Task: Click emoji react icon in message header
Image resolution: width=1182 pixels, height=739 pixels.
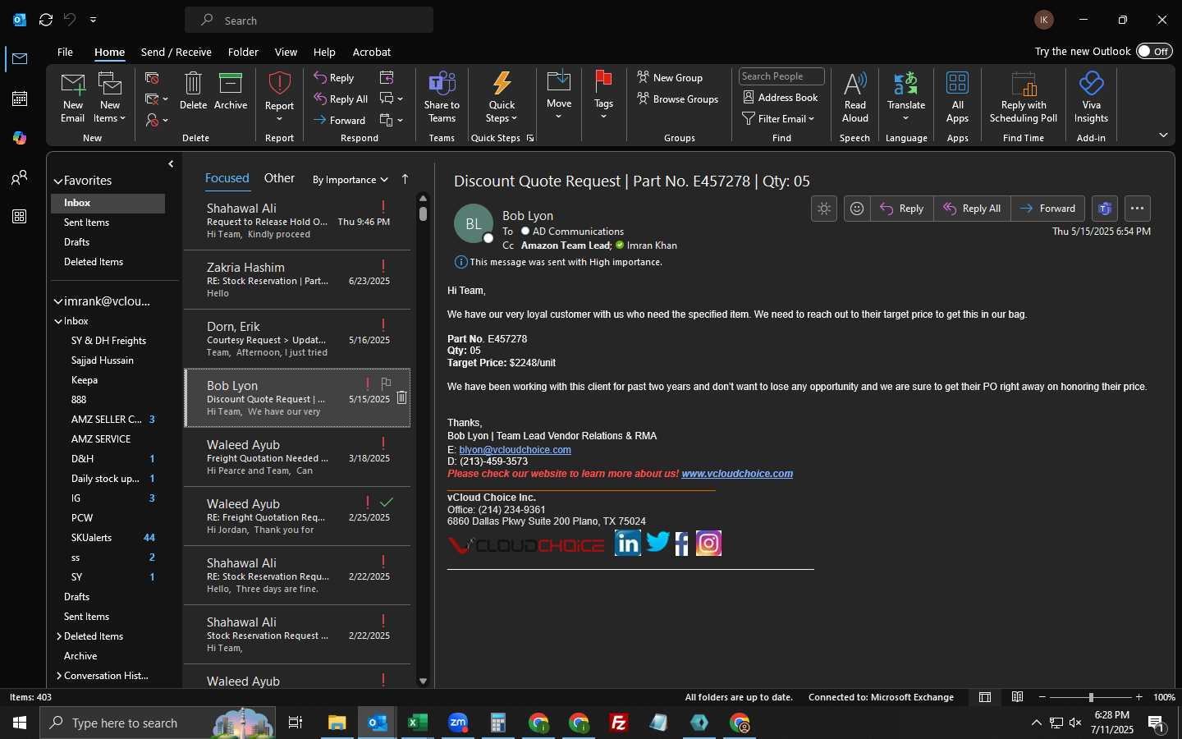Action: 857,209
